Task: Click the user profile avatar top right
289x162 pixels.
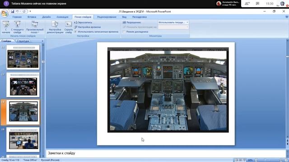Action: point(282,4)
